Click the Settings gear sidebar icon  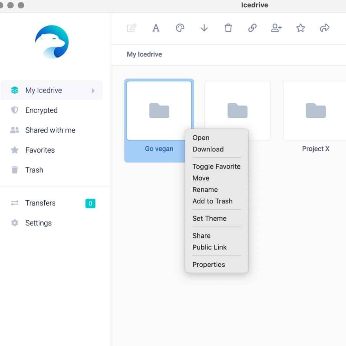click(15, 223)
